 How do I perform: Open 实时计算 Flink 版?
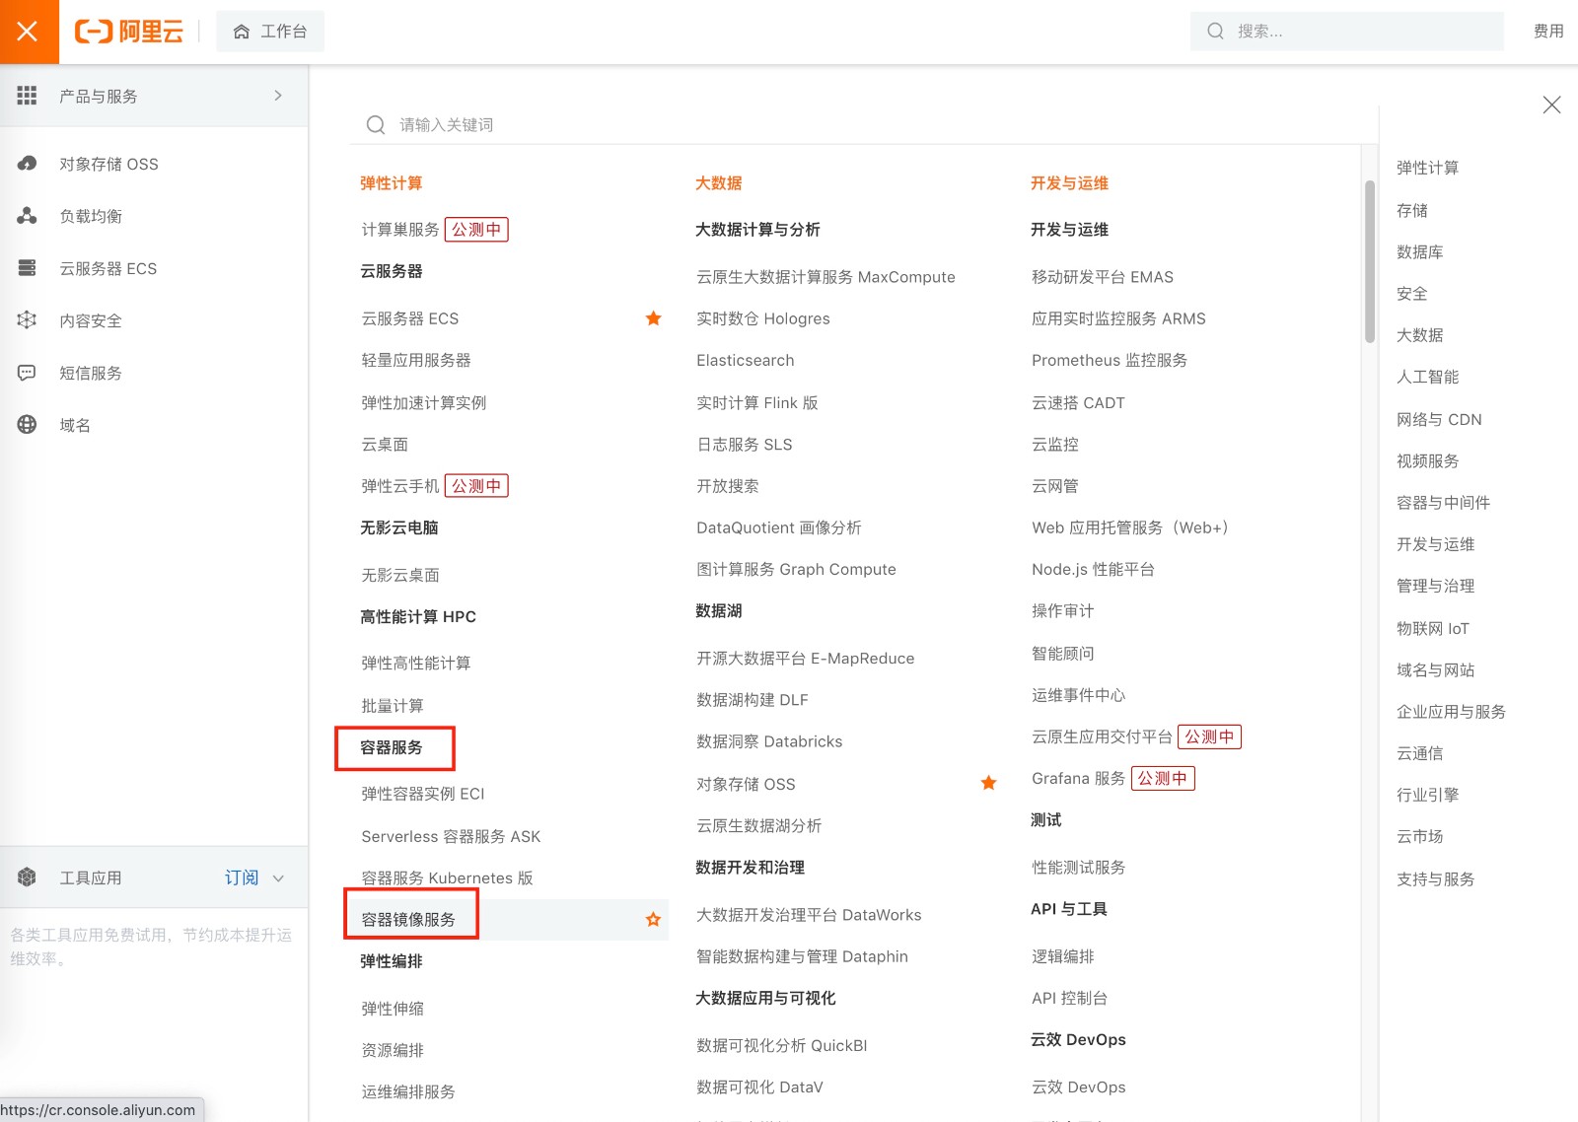[757, 402]
